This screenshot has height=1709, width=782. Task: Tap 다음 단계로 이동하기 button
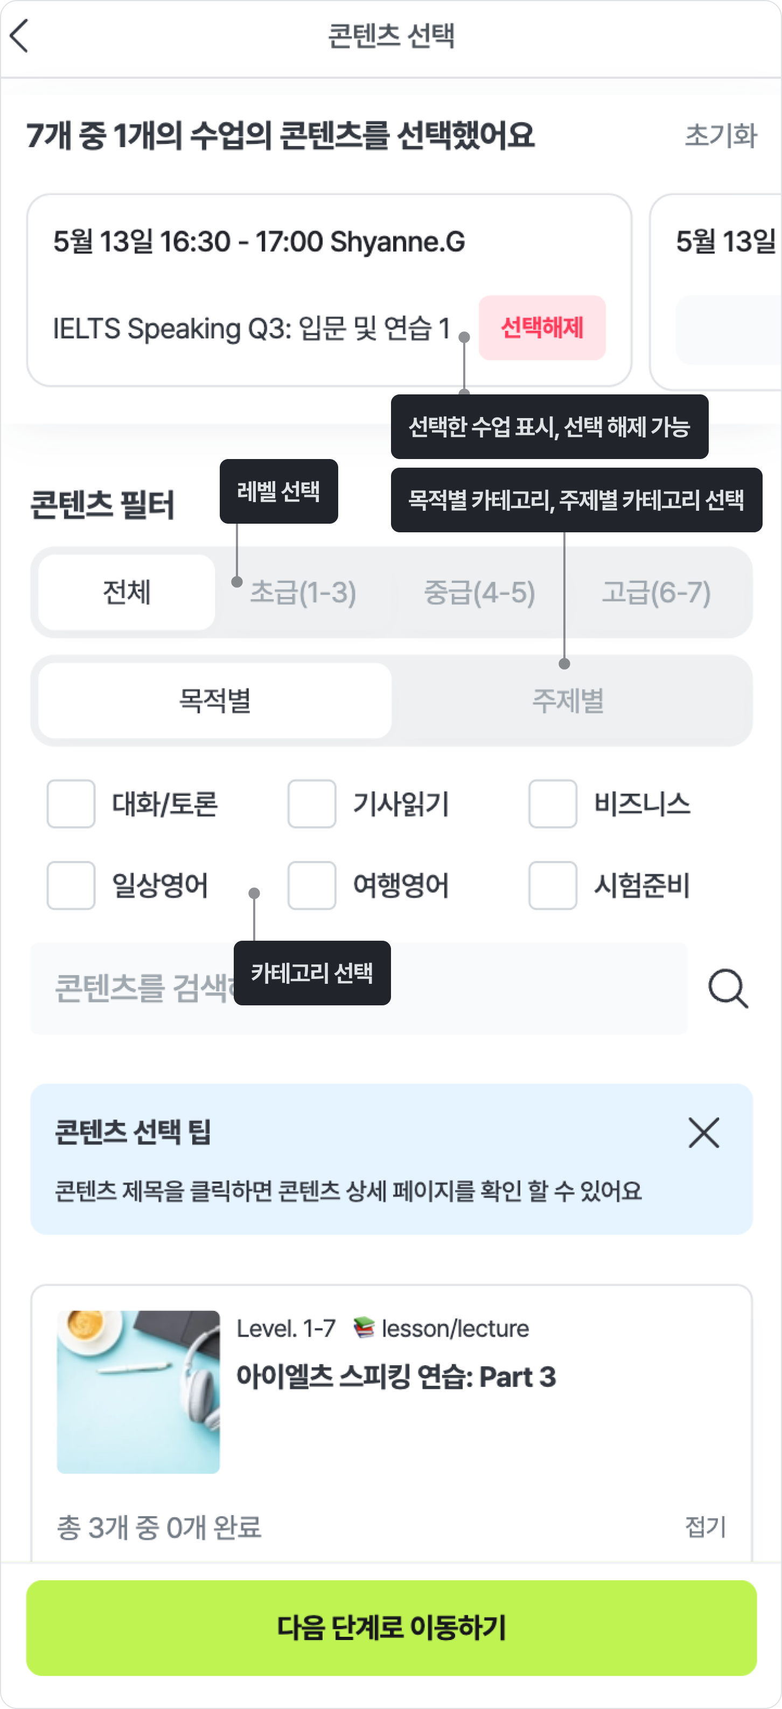392,1628
